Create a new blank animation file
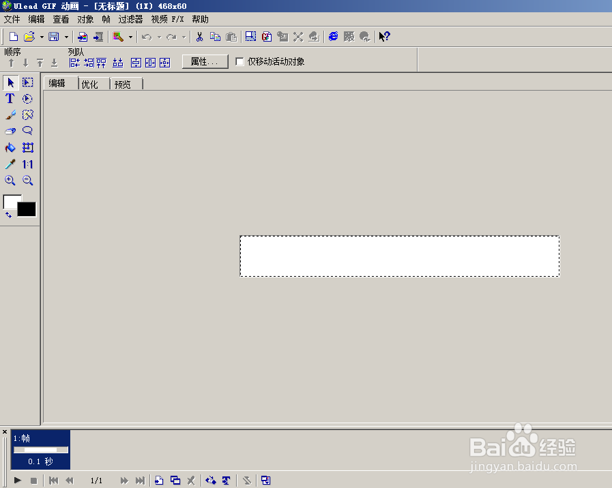 (x=13, y=37)
